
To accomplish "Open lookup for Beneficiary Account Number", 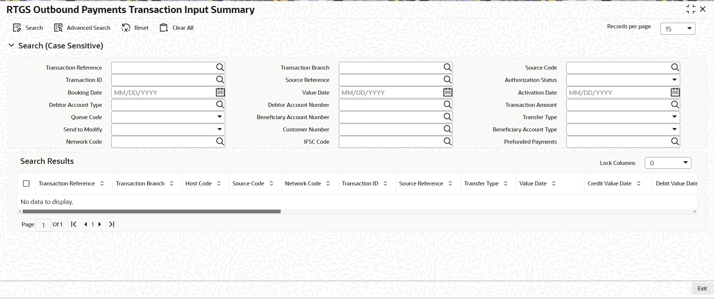I will click(x=447, y=117).
